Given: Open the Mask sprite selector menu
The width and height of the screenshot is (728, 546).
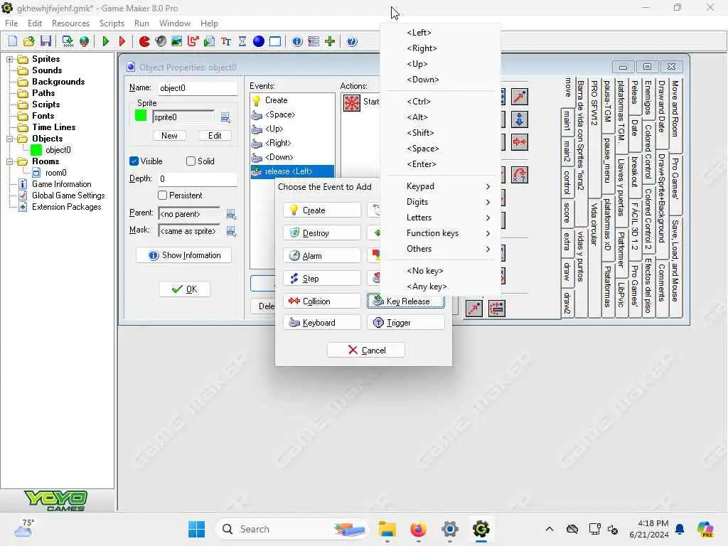Looking at the screenshot, I should click(231, 231).
